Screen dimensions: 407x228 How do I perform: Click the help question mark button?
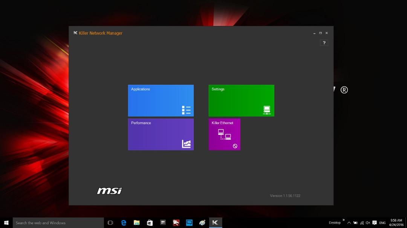pos(324,43)
